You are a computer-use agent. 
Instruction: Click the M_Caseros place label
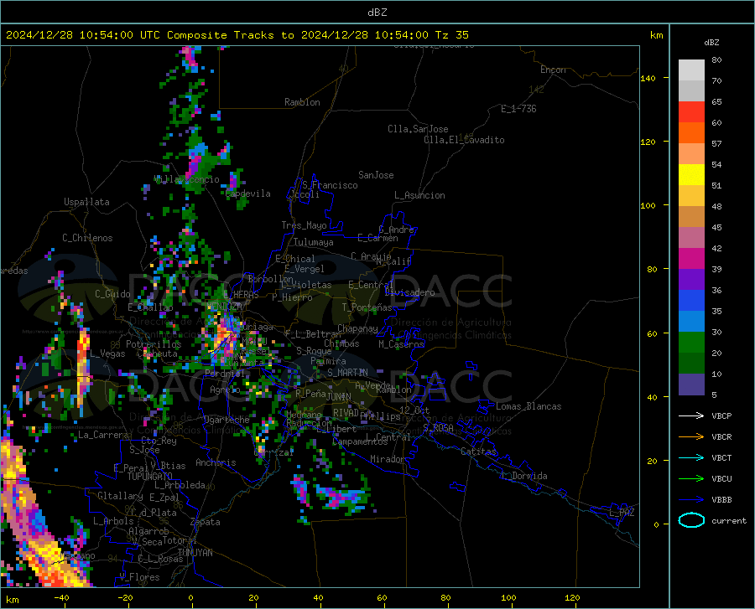401,344
